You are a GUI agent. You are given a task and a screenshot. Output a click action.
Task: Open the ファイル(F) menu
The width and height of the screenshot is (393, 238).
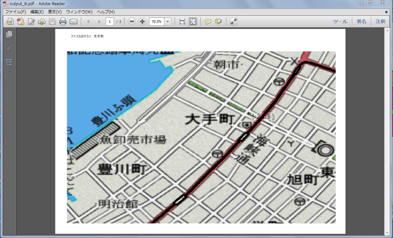16,12
